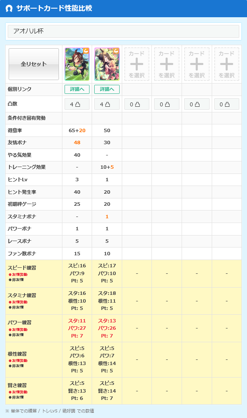Add a card in the fifth slot
247x418 pixels.
(197, 64)
